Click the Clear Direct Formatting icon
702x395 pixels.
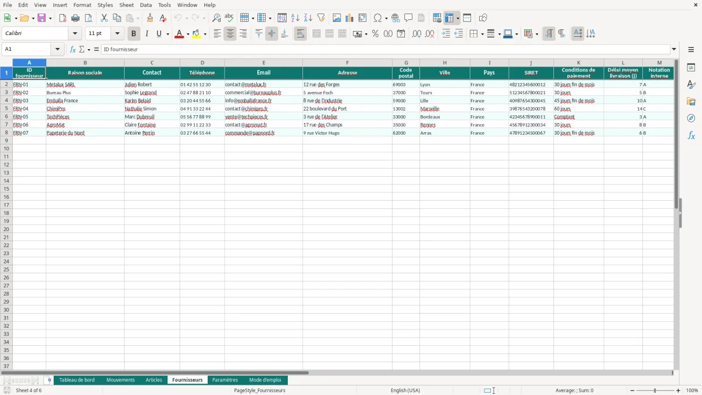tap(163, 18)
